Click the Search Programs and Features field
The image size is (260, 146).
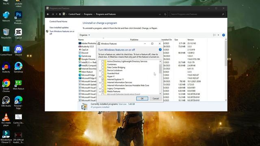pos(197,14)
